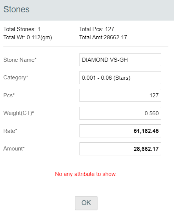Click the Weight(CT) label
Viewport: 174px width, 216px height.
coord(18,113)
